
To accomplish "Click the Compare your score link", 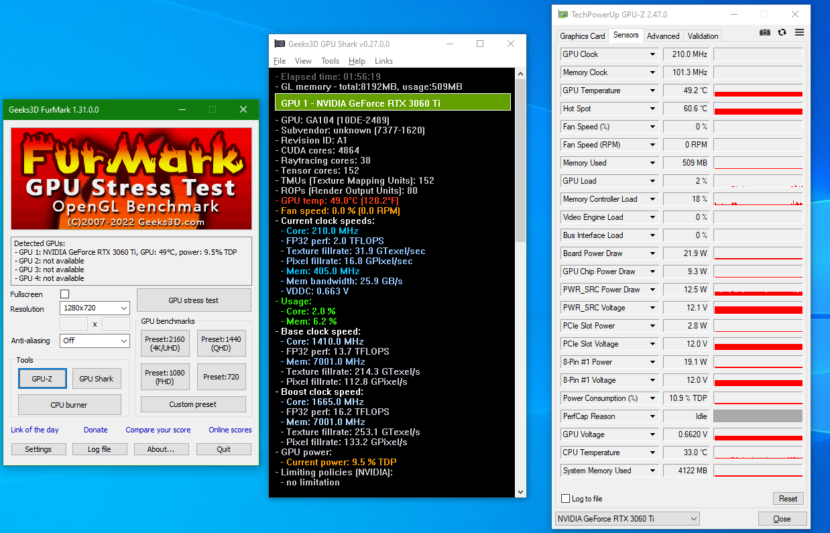I will [158, 430].
